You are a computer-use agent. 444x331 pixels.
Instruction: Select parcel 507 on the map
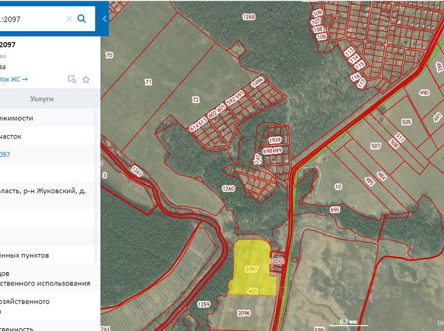coord(375,146)
